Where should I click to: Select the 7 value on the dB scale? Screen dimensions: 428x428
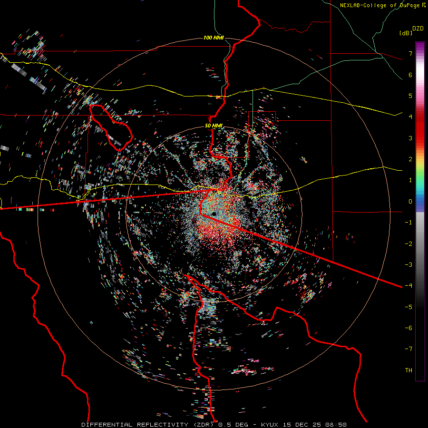point(410,53)
